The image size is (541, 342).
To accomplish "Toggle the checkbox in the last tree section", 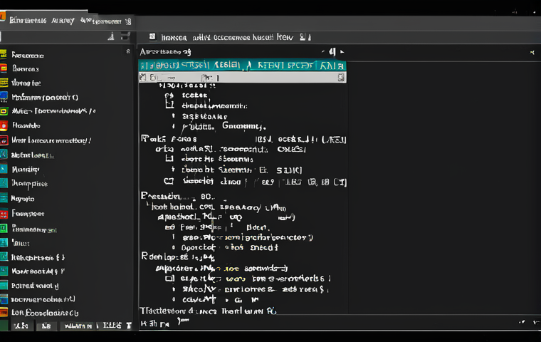I will (169, 279).
